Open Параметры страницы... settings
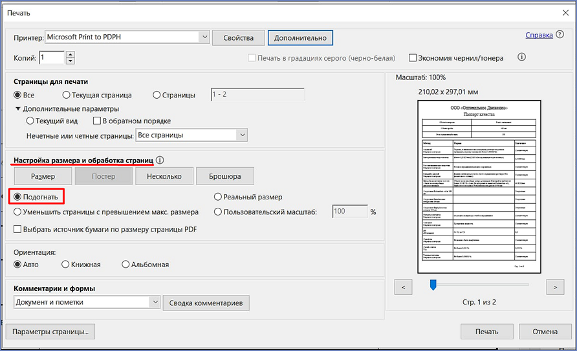This screenshot has height=351, width=577. (50, 332)
